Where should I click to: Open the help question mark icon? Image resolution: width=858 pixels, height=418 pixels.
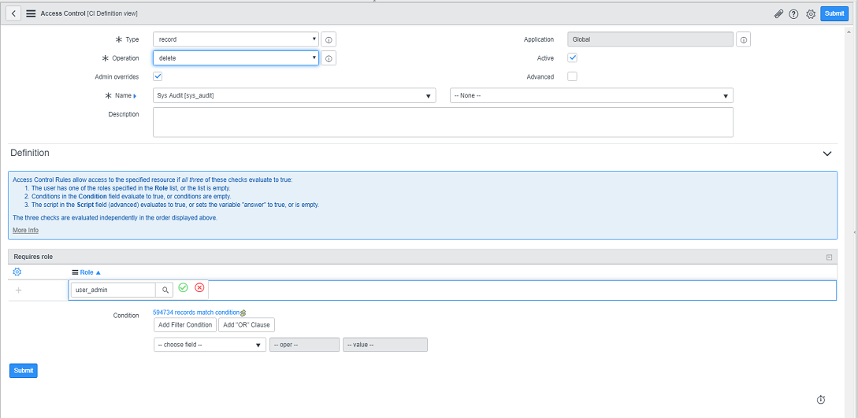(793, 14)
